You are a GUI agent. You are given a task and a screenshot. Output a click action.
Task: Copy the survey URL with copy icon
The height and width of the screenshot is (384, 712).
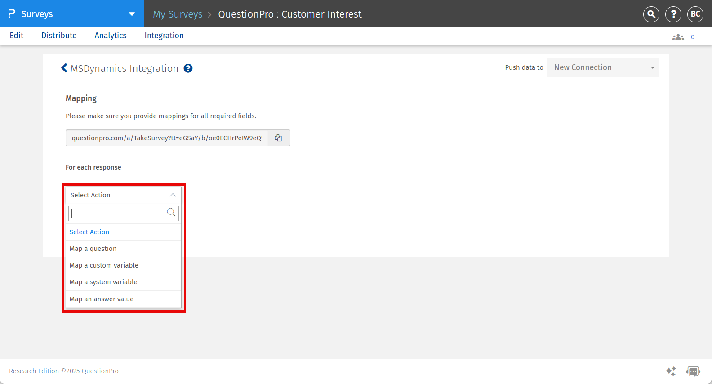pyautogui.click(x=279, y=138)
